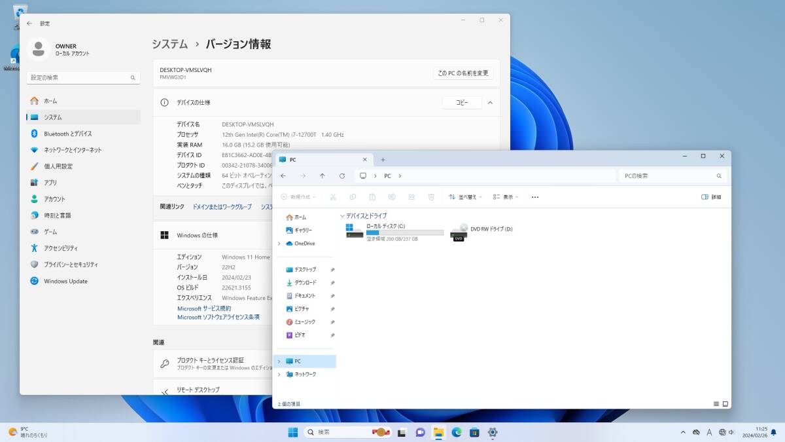Pin-toggle the ダウンロード folder in navigation pane
785x442 pixels.
332,283
